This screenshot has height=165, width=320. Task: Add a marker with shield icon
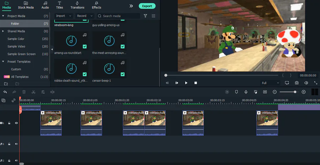click(236, 92)
